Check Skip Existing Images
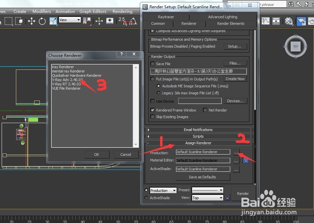314x223 pixels. 152,116
